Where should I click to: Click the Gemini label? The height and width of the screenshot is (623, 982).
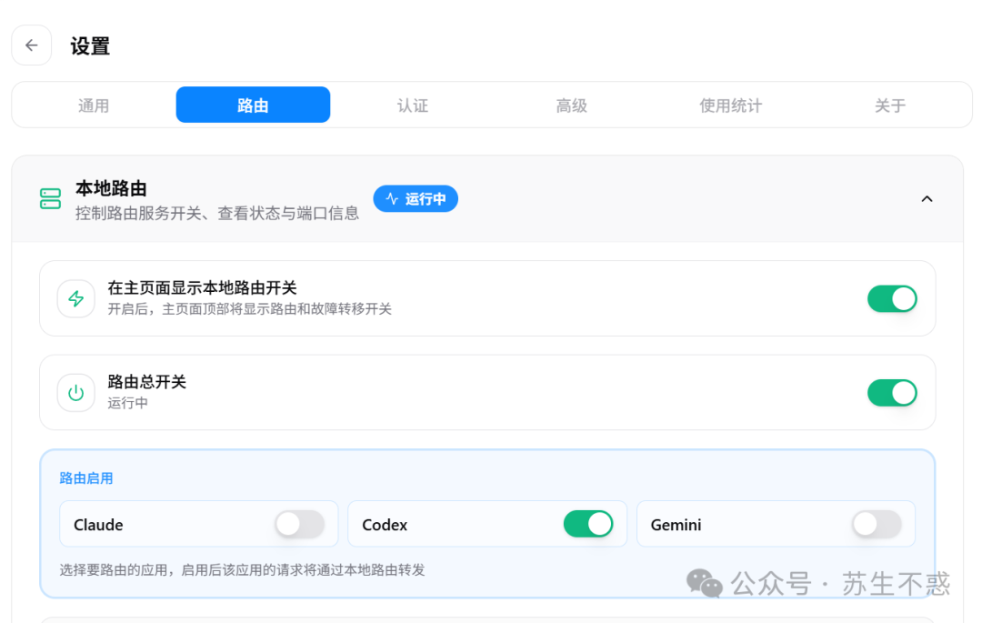(676, 525)
